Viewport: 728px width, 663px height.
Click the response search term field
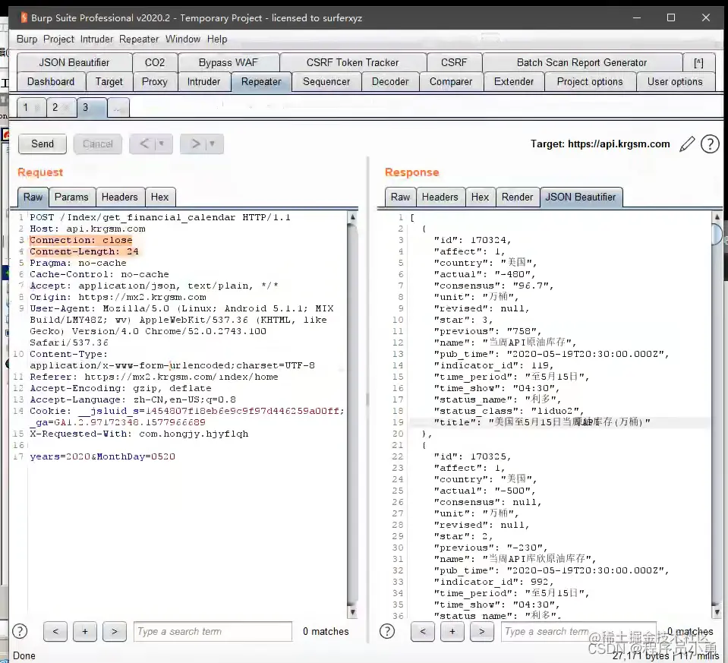(x=578, y=631)
